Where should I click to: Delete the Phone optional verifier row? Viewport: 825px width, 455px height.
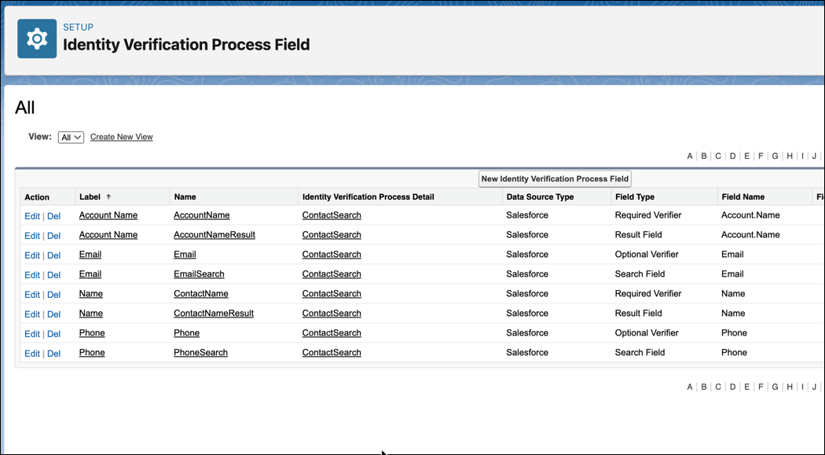click(53, 333)
